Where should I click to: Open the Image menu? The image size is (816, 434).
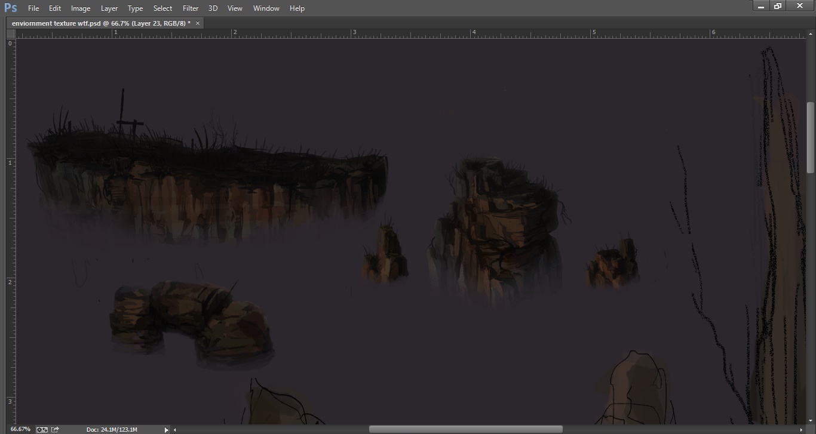click(x=81, y=8)
